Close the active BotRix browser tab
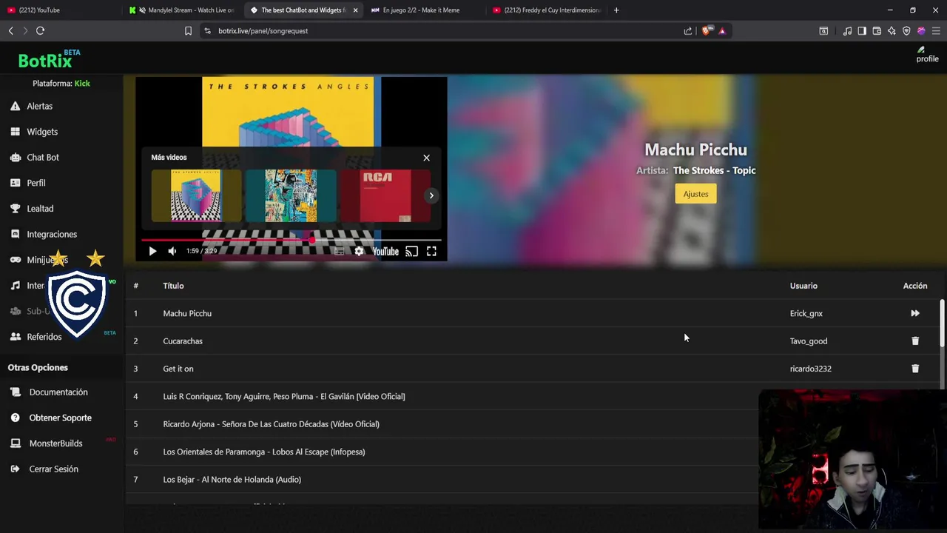This screenshot has height=533, width=947. 356,10
